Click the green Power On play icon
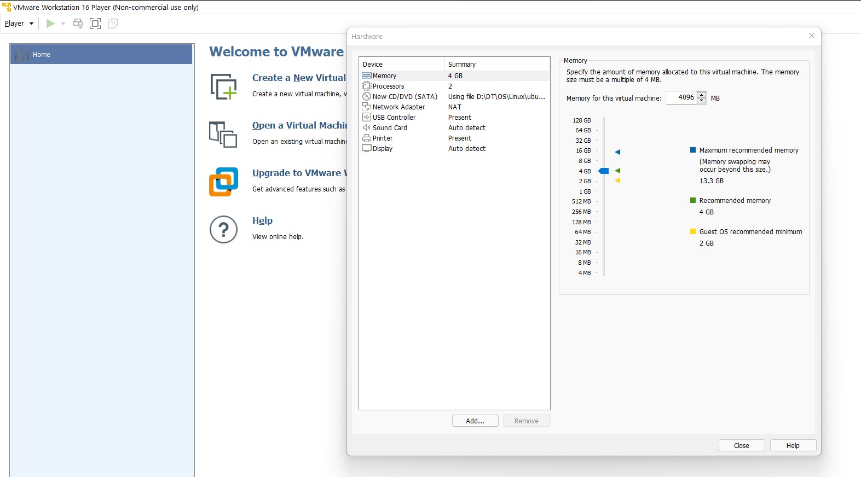 50,24
